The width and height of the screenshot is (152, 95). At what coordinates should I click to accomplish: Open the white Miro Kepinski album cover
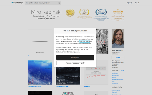coord(40,42)
